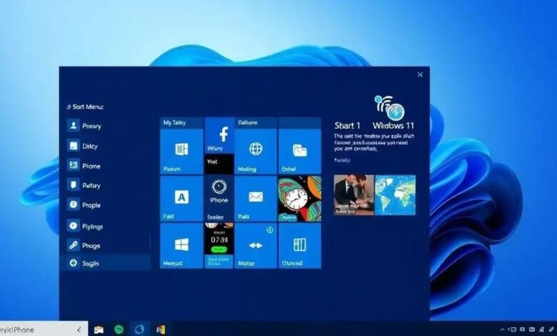The image size is (557, 336).
Task: Open the tile labeled Otunoal
Action: pyautogui.click(x=299, y=245)
